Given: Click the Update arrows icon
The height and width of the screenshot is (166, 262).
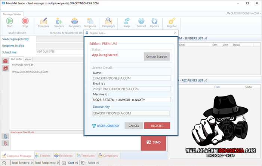Looking at the screenshot, I should tap(154, 21).
